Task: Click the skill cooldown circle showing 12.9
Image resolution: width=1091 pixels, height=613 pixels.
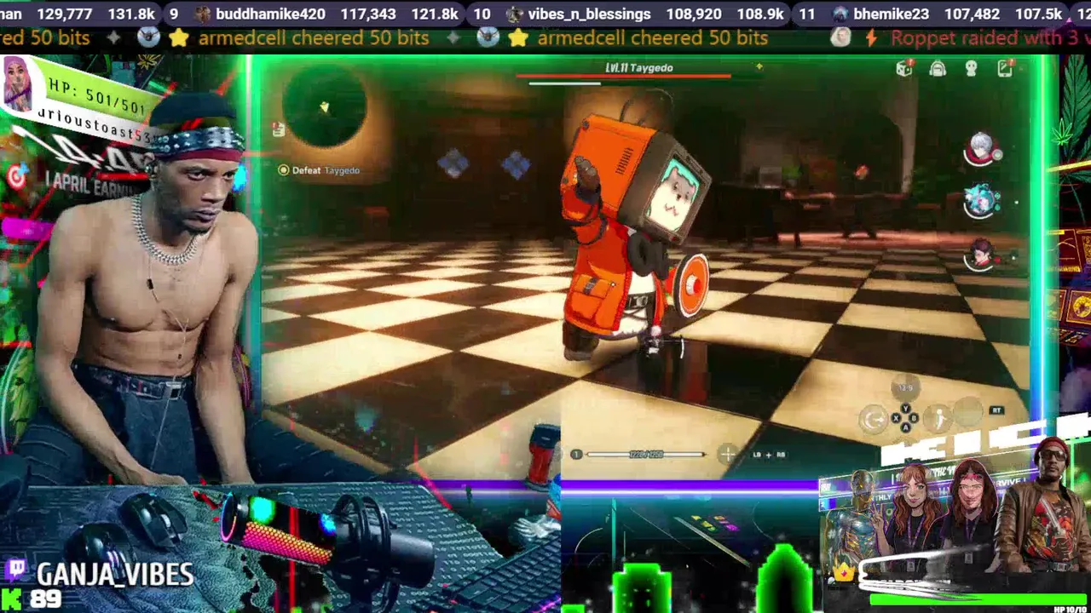Action: point(905,388)
